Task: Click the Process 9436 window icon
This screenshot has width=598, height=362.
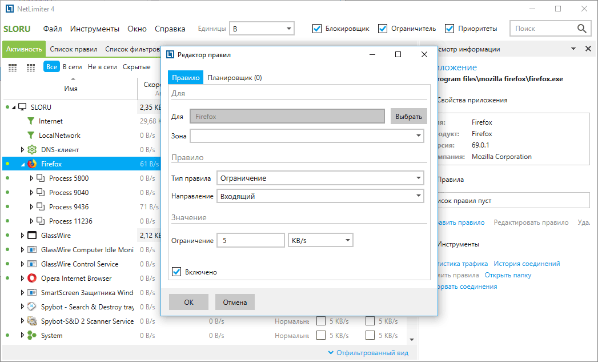Action: [x=41, y=206]
